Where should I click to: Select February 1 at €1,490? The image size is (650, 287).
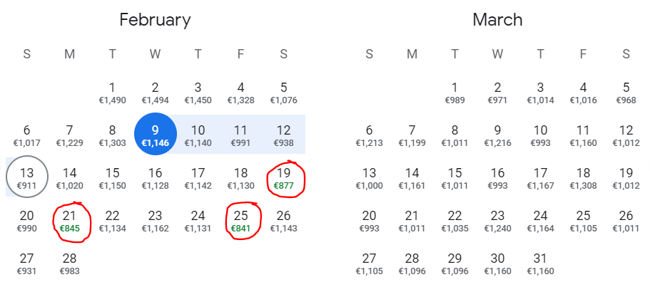click(x=112, y=92)
